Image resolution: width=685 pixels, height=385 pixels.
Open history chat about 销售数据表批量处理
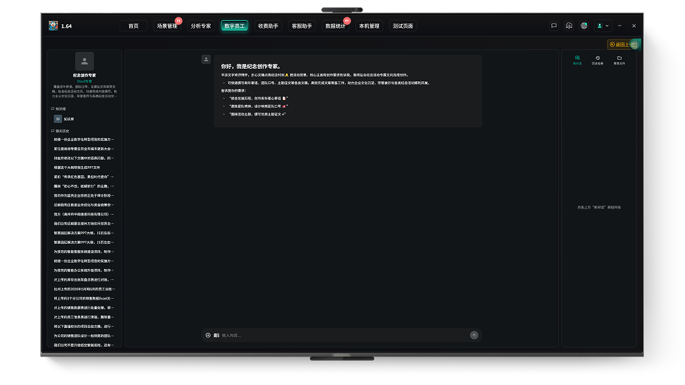83,308
